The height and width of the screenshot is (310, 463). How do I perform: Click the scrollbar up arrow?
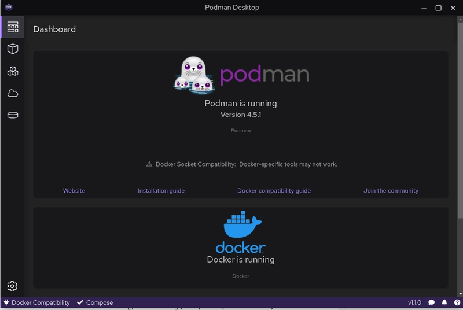click(460, 20)
